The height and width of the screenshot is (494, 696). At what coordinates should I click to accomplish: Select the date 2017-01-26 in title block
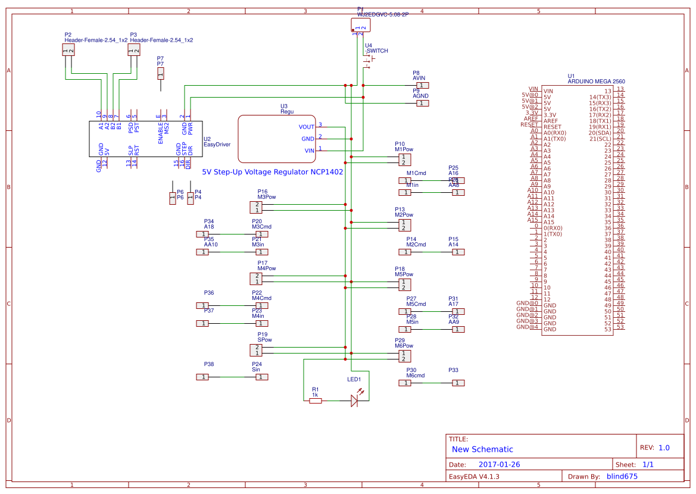tap(498, 463)
